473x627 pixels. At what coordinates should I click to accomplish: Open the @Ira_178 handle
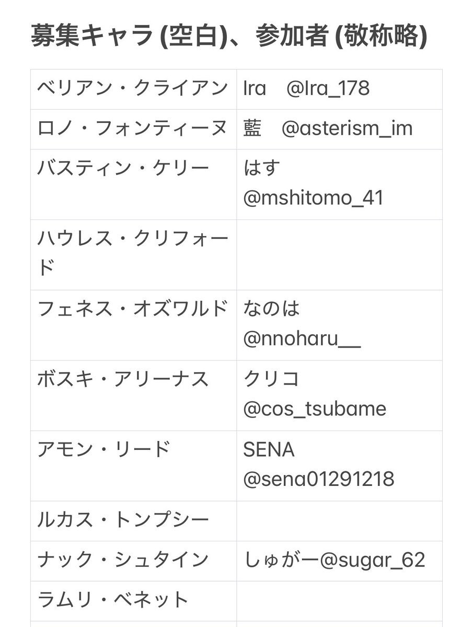(328, 88)
